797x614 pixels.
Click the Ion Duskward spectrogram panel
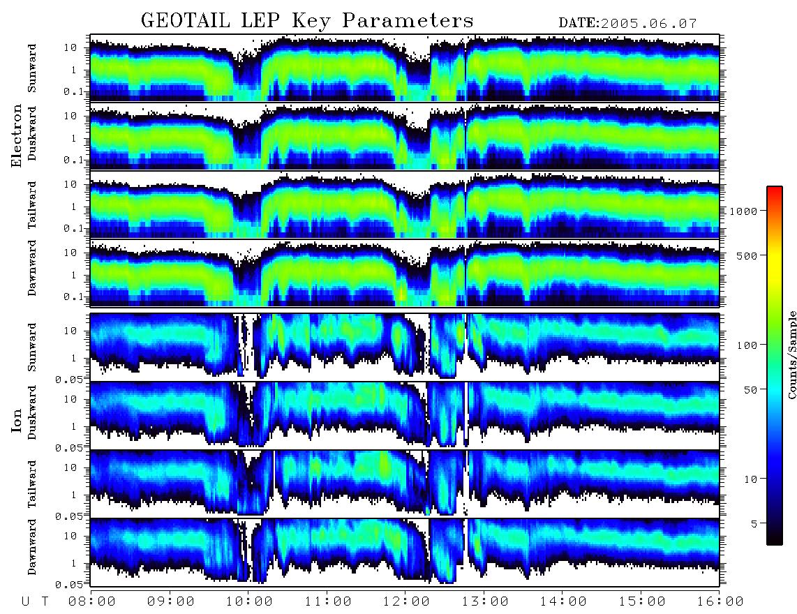point(405,415)
